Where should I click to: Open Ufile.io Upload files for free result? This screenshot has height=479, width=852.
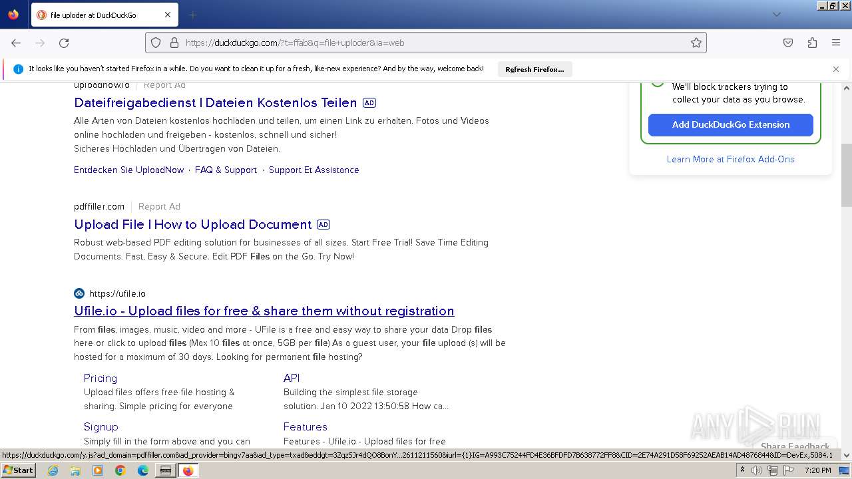point(264,311)
